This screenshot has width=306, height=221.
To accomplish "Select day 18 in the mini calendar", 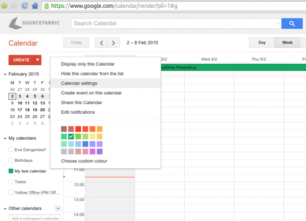I will (x=27, y=110).
